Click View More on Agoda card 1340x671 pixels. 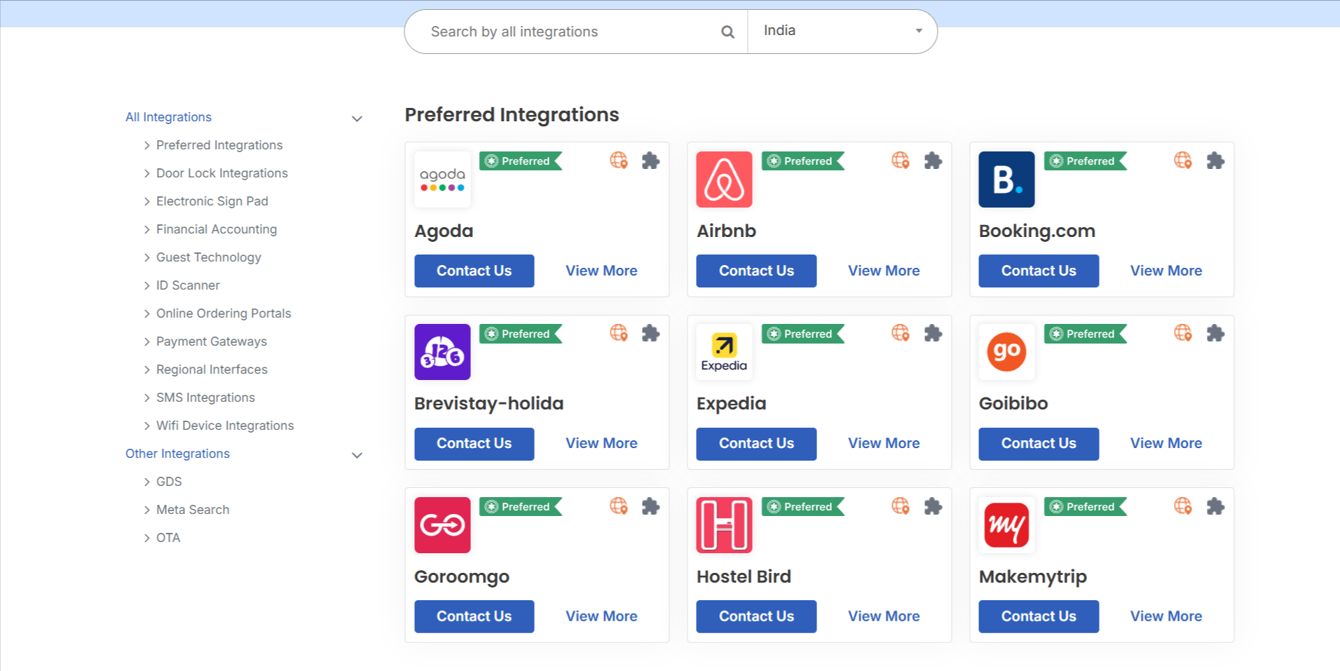(601, 271)
